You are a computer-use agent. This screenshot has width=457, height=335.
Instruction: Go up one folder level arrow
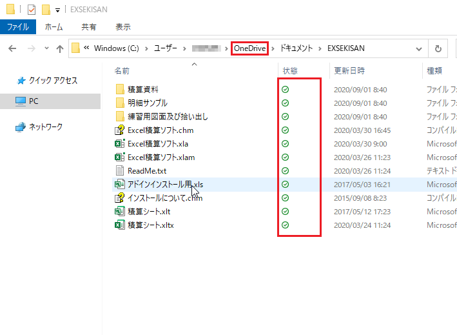point(60,48)
